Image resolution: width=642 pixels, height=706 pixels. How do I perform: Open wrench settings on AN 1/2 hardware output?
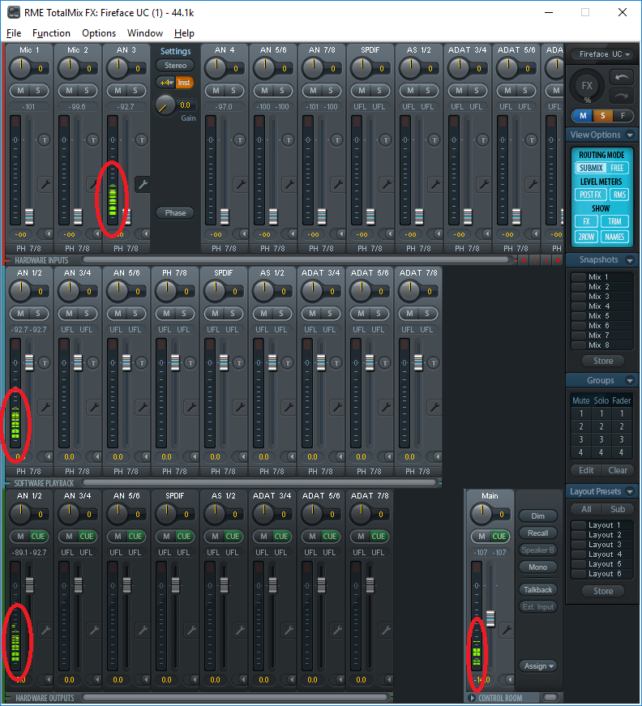[45, 630]
